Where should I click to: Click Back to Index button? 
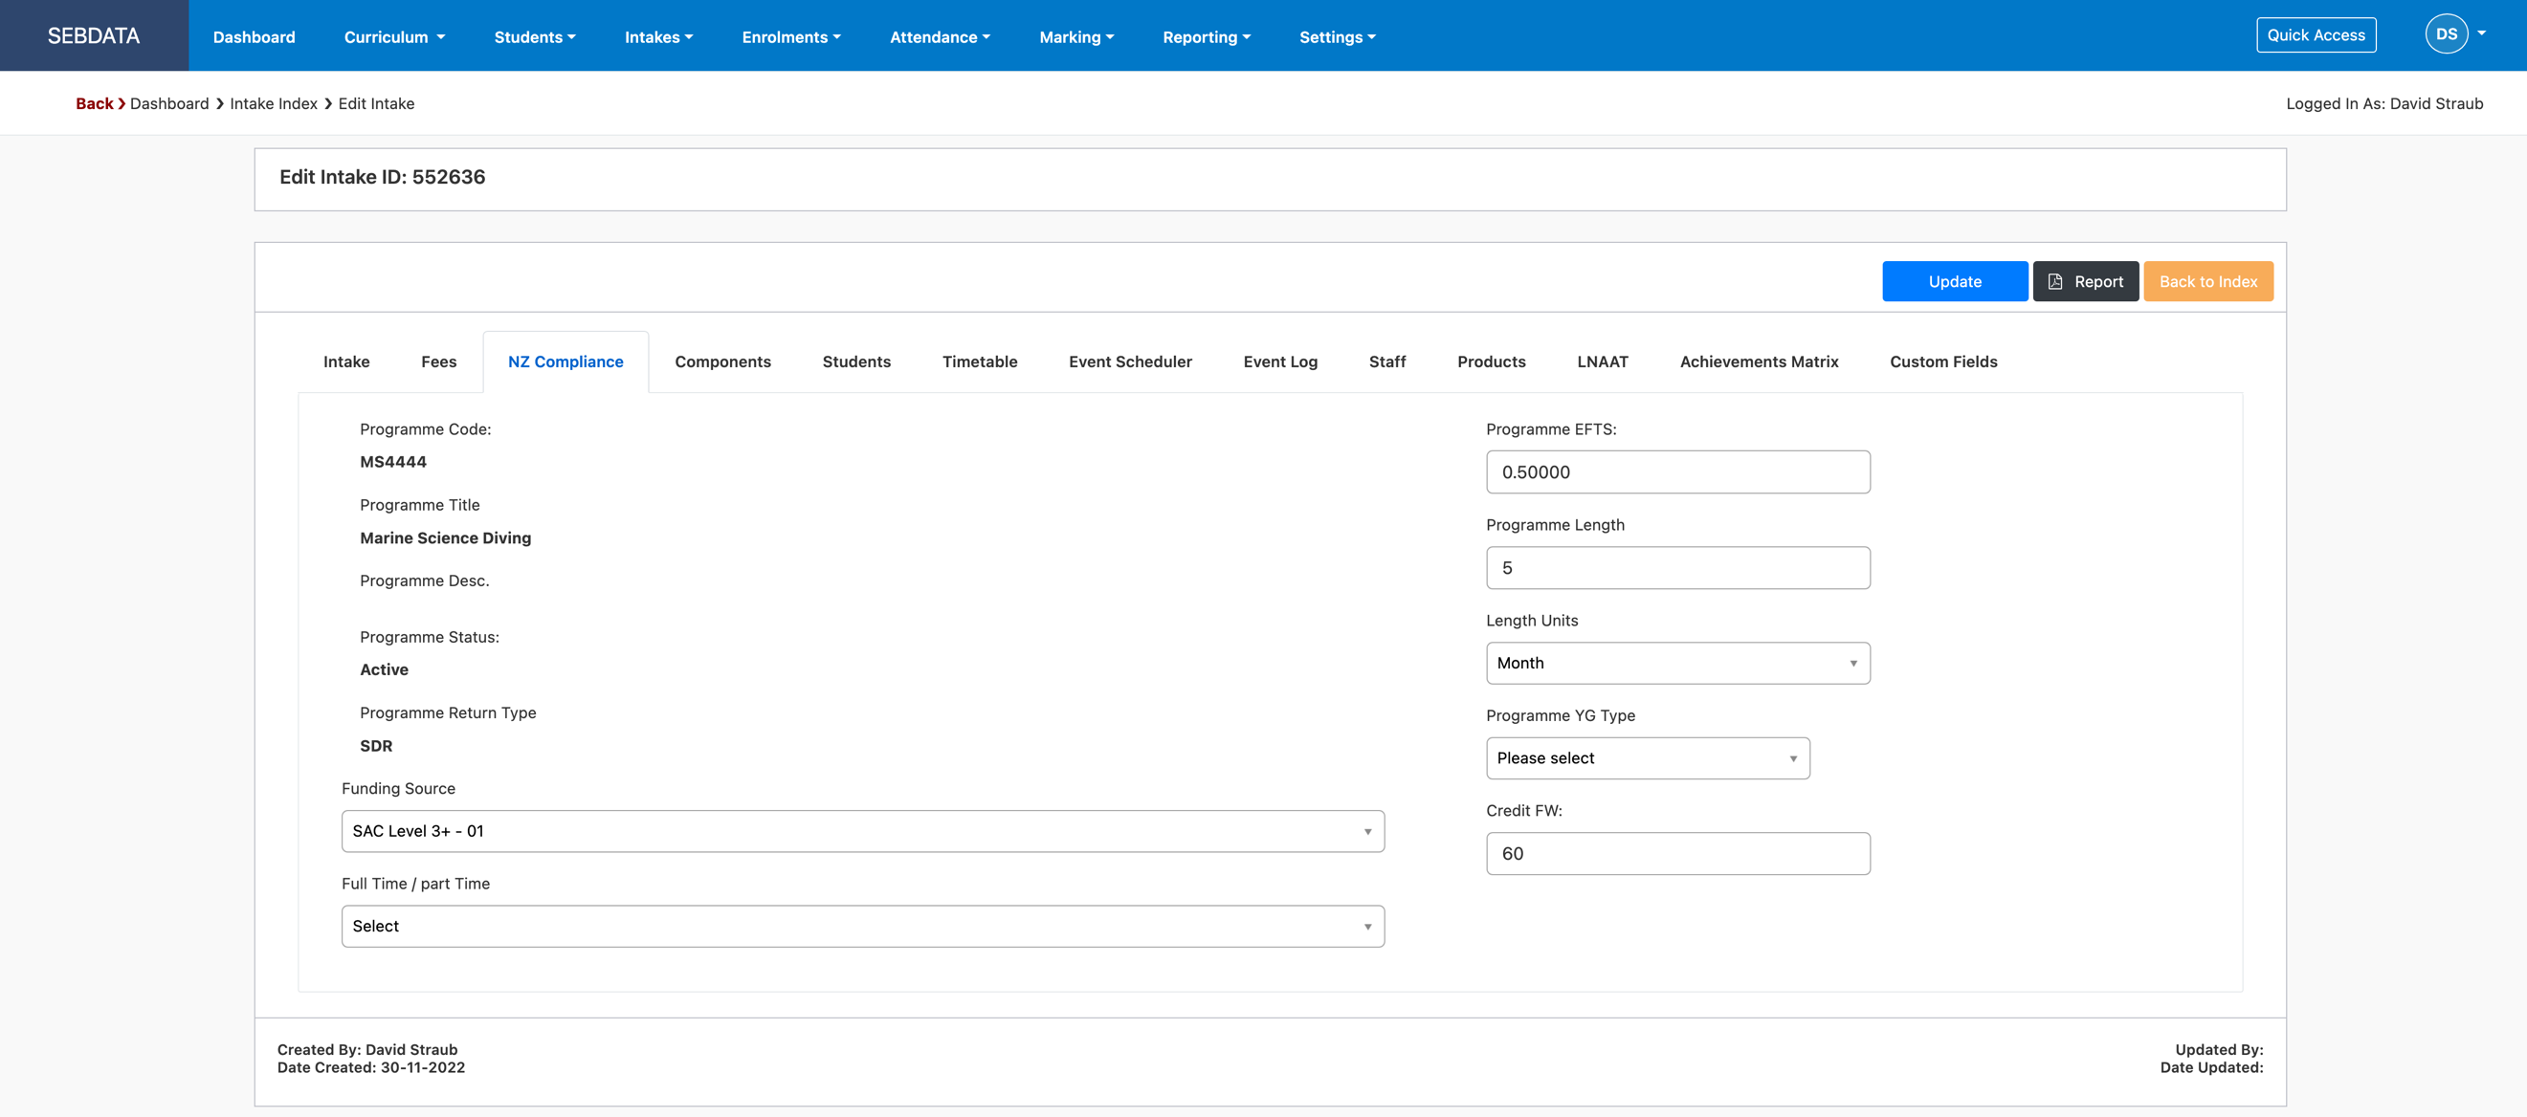click(x=2208, y=280)
